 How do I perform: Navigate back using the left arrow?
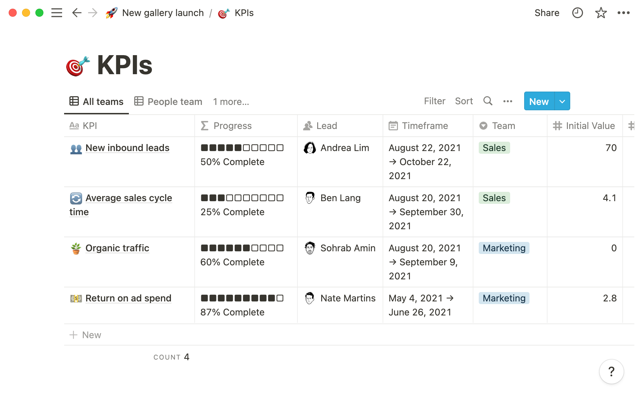76,13
